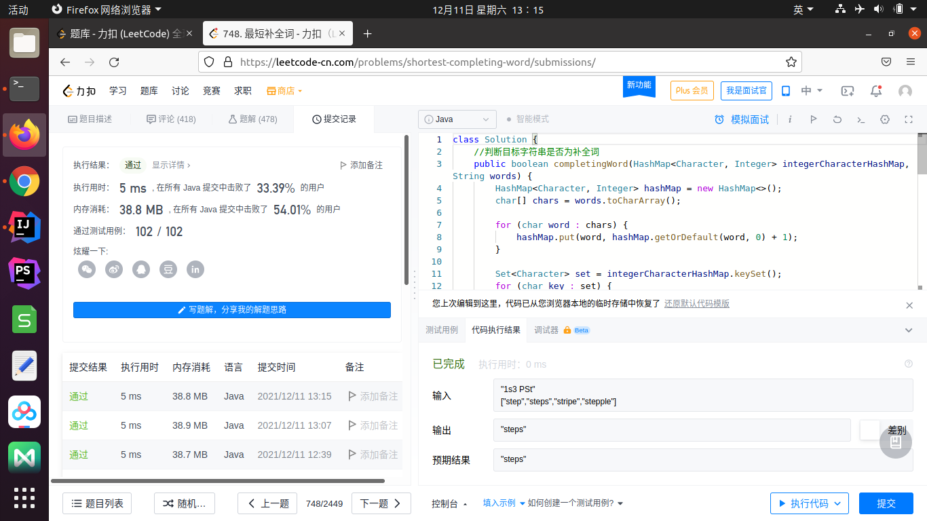This screenshot has width=927, height=521.
Task: Click 写题解 share solution button
Action: point(232,309)
